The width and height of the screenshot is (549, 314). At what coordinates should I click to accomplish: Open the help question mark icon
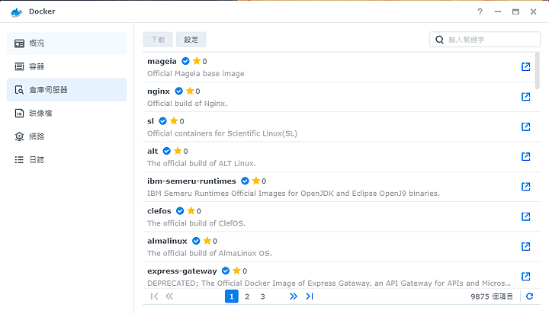[480, 12]
